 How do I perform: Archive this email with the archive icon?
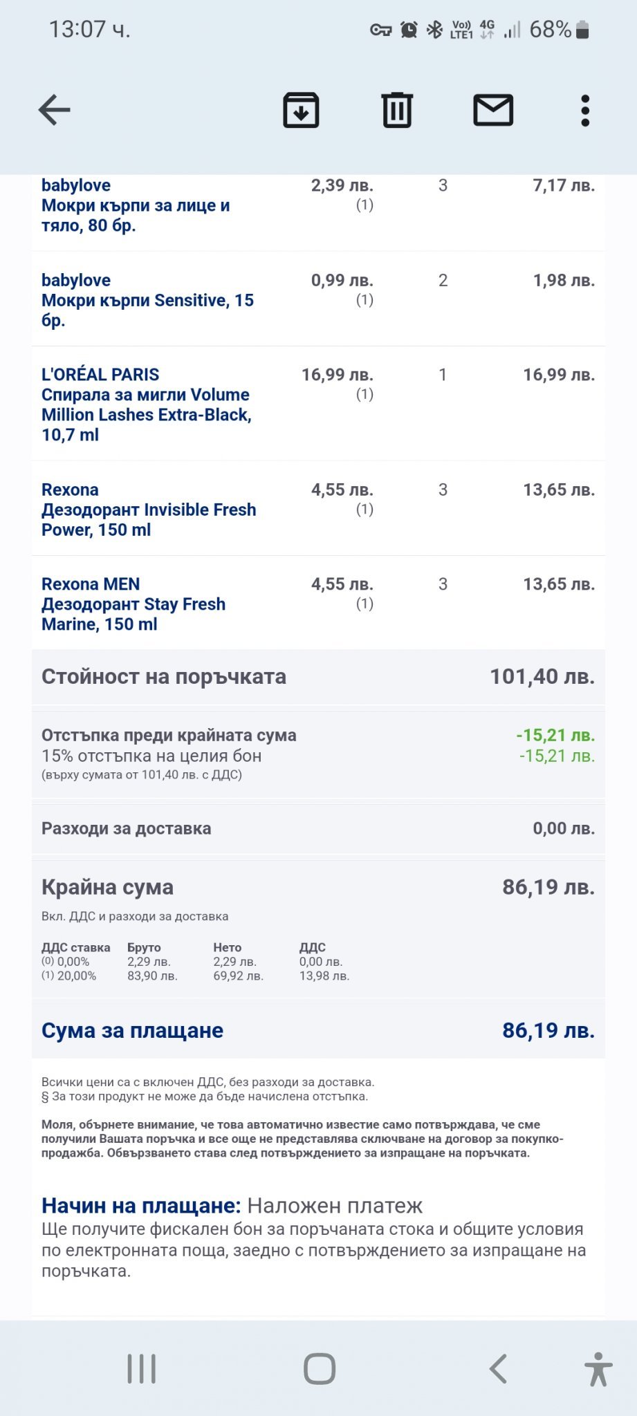(x=301, y=110)
